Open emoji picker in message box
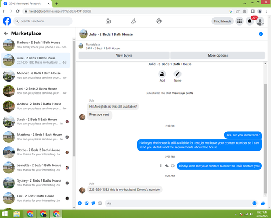 (254, 203)
